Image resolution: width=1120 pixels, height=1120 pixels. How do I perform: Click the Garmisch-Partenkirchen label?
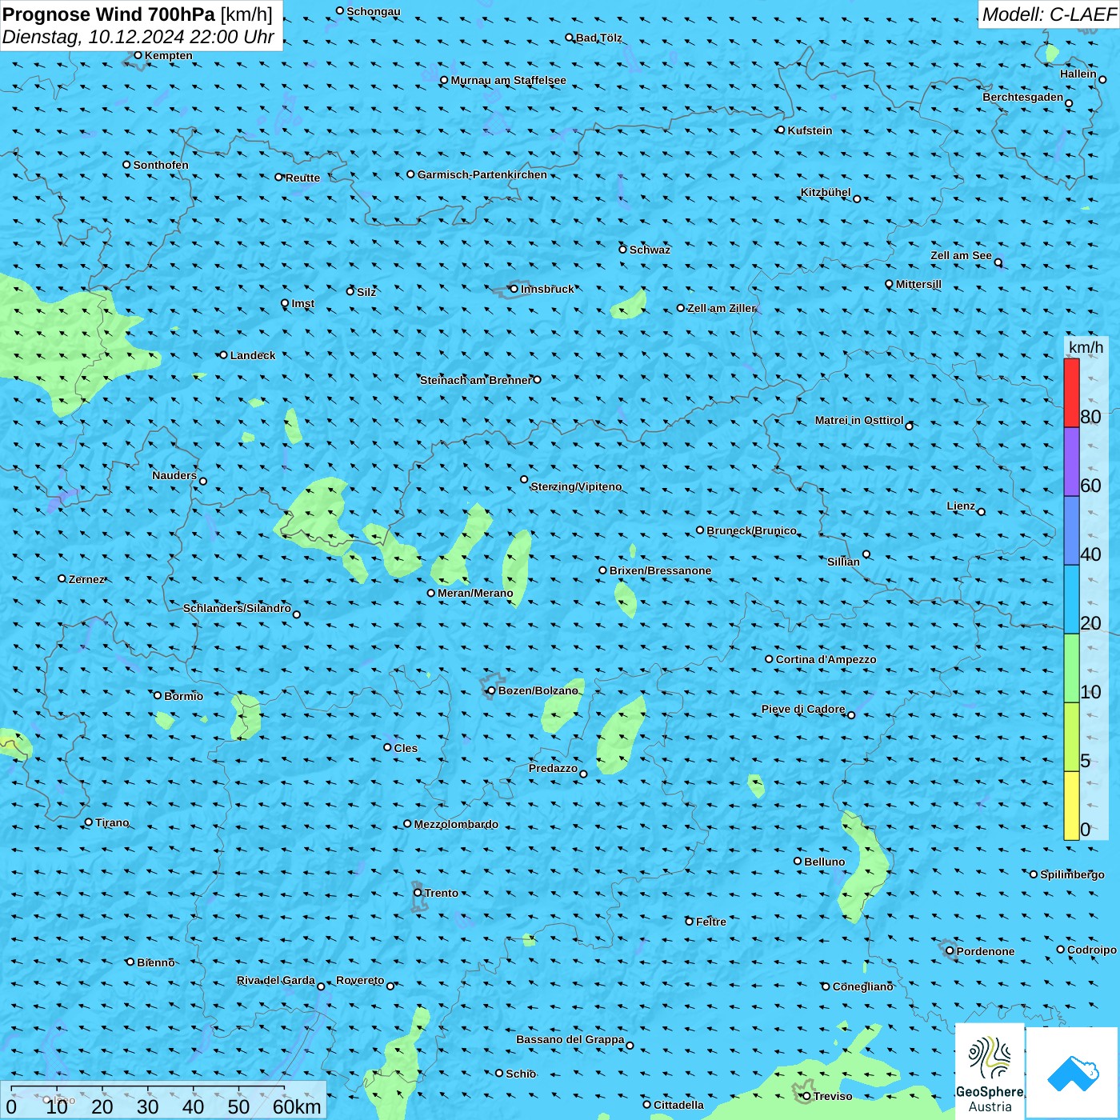[482, 174]
